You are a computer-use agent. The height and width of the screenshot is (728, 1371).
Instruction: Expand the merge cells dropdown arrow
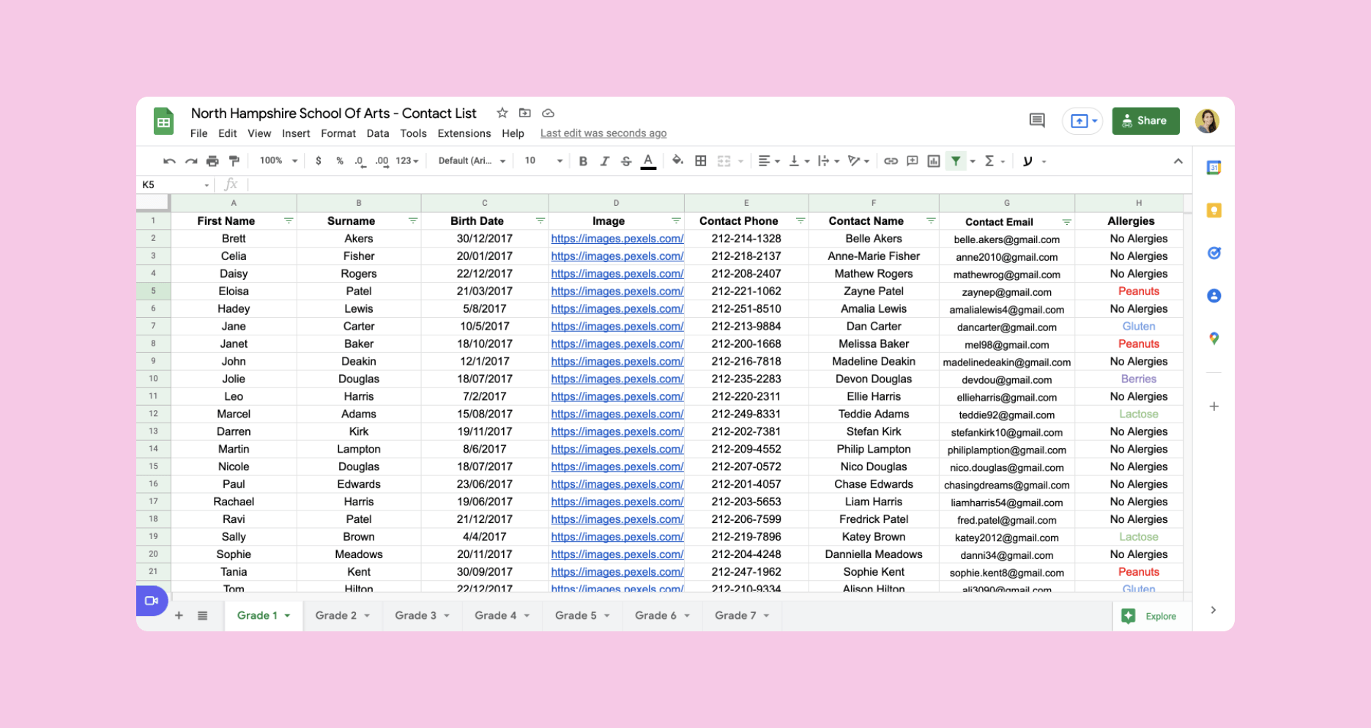740,162
